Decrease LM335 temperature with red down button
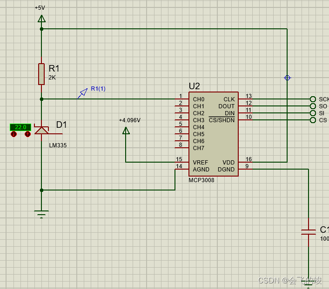The height and width of the screenshot is (289, 329). [13, 134]
